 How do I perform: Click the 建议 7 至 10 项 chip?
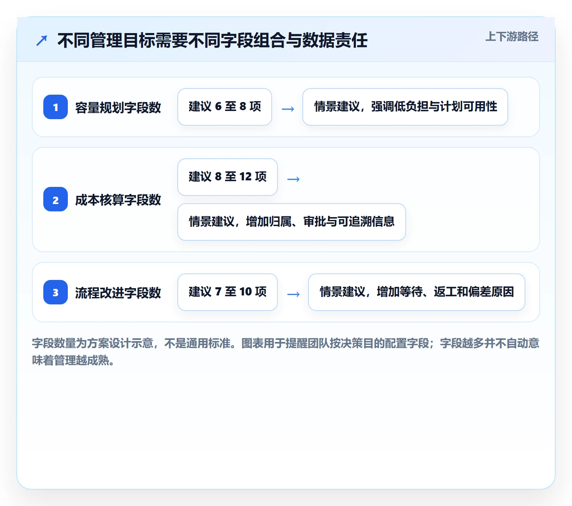click(228, 292)
